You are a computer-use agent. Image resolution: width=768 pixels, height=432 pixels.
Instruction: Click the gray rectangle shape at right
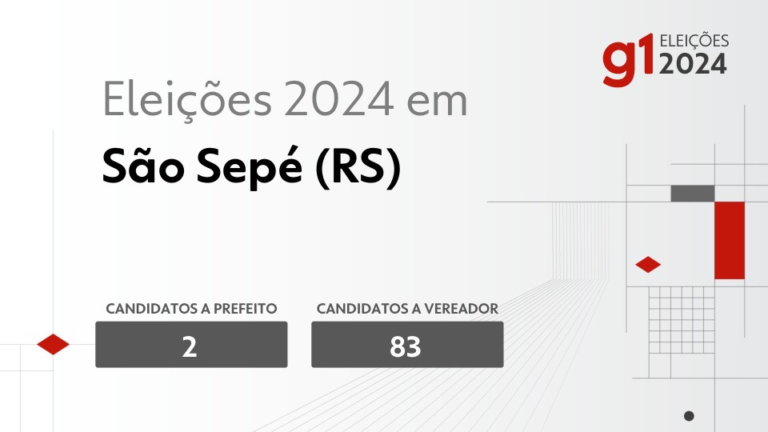tap(692, 193)
